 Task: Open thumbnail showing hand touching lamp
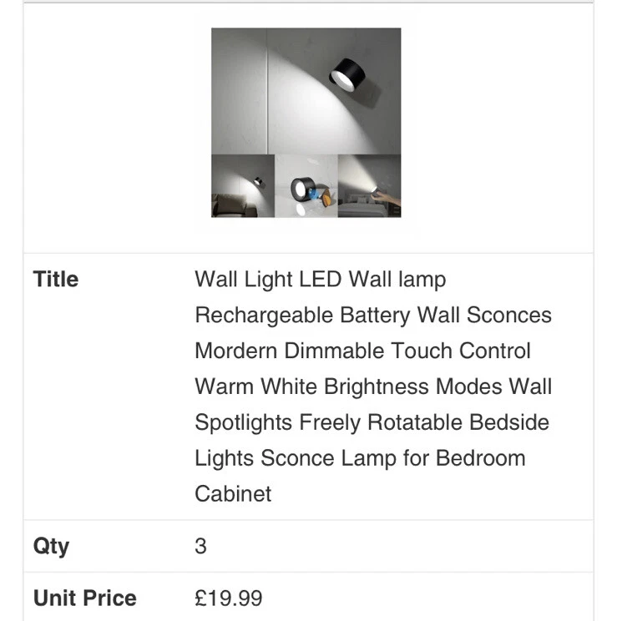point(369,186)
